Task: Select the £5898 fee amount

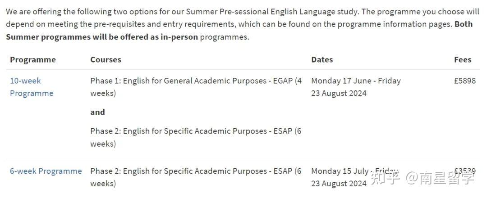Action: [464, 81]
